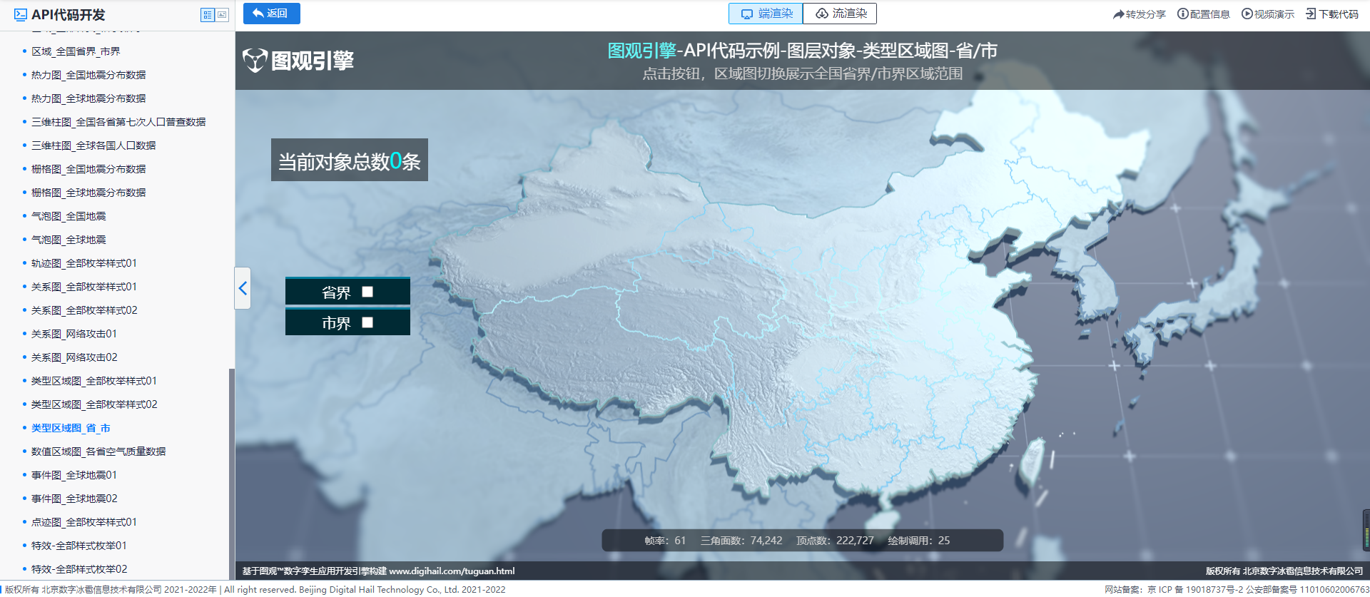
Task: Open 关系图_全部枚举样式02 example
Action: click(84, 310)
